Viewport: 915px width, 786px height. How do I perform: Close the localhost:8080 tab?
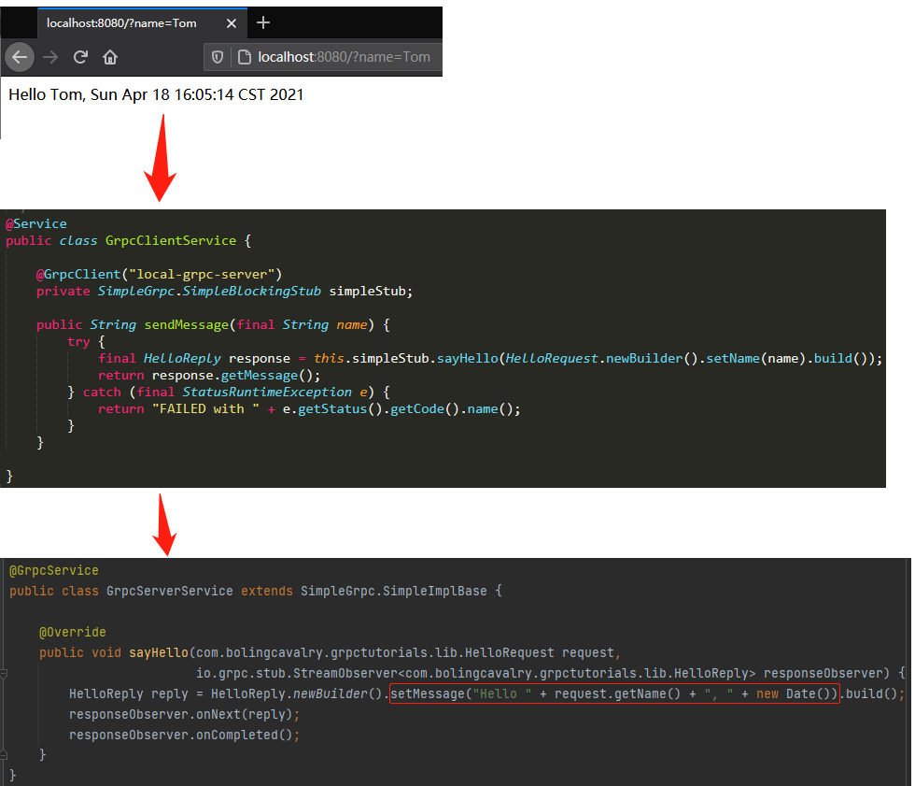point(231,22)
